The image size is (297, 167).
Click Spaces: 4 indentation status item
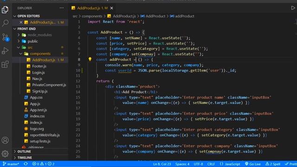click(x=182, y=164)
